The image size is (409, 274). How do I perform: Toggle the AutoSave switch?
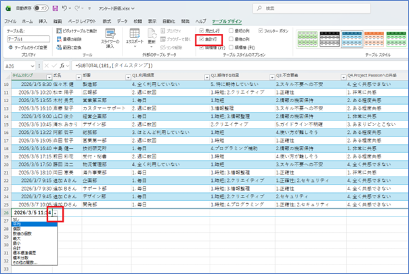point(40,8)
